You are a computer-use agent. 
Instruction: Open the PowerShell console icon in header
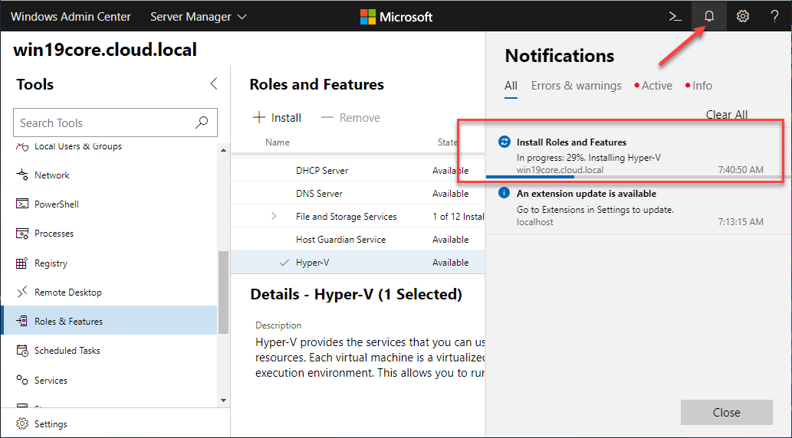(x=675, y=16)
